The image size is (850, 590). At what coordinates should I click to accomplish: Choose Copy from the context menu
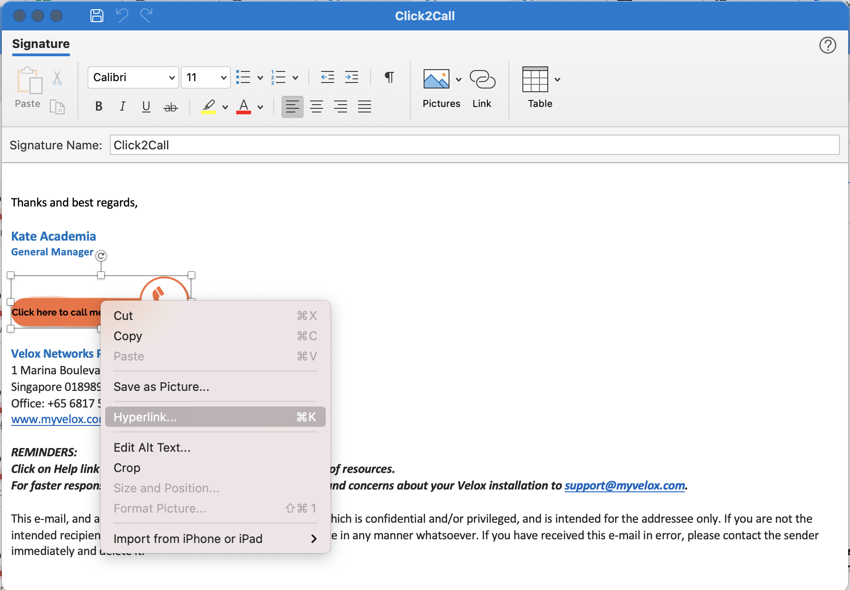pos(215,336)
